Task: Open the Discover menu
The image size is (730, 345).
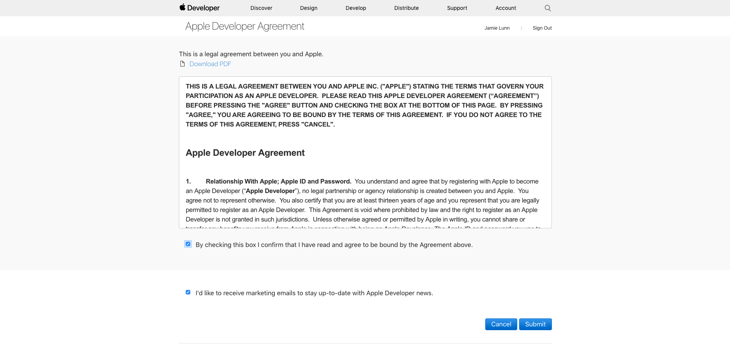Action: (261, 8)
